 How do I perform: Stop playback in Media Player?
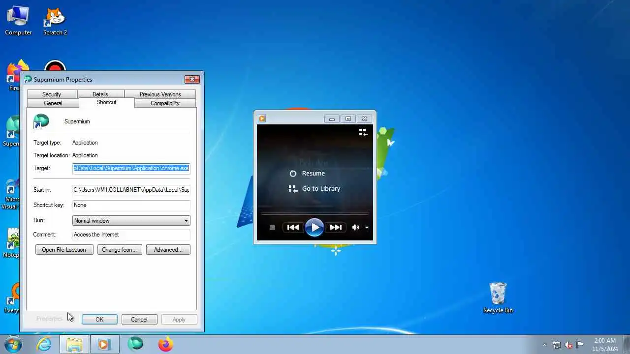pyautogui.click(x=272, y=227)
